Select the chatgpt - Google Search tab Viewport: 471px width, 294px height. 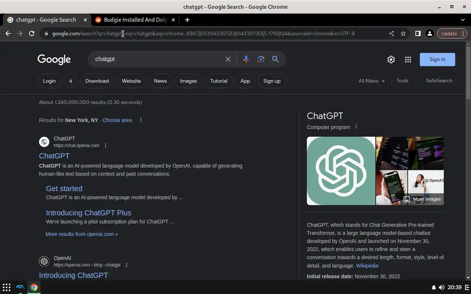(x=46, y=20)
